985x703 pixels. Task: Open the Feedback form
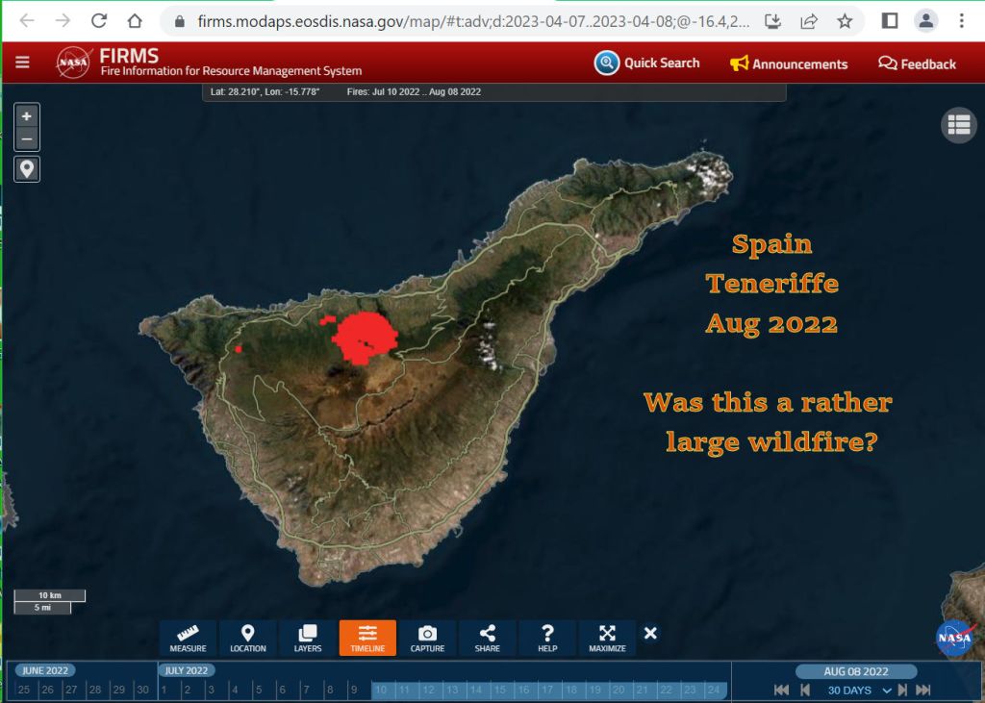tap(917, 63)
